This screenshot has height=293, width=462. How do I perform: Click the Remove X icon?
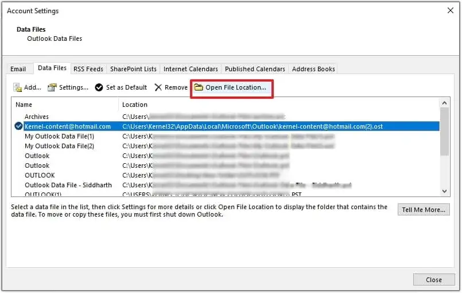158,87
